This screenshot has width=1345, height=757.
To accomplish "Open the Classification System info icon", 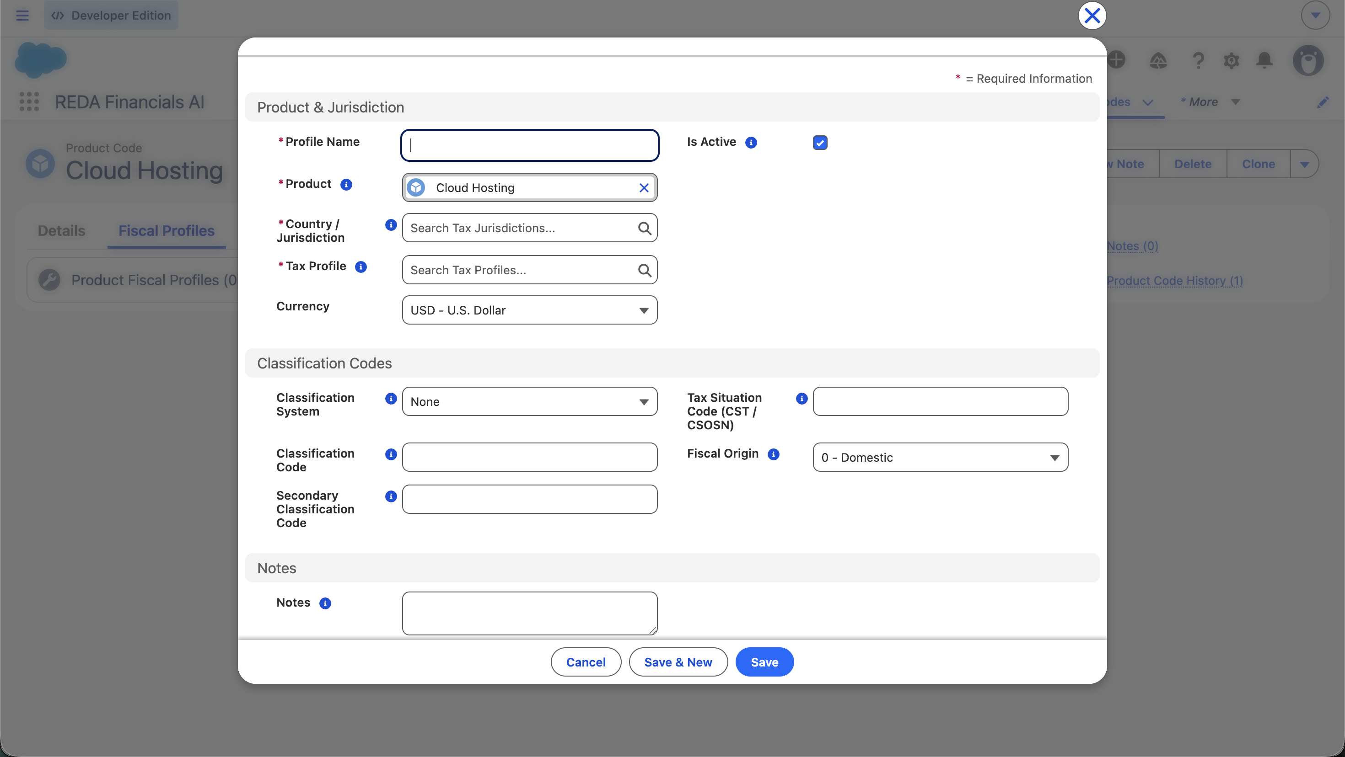I will pyautogui.click(x=391, y=399).
